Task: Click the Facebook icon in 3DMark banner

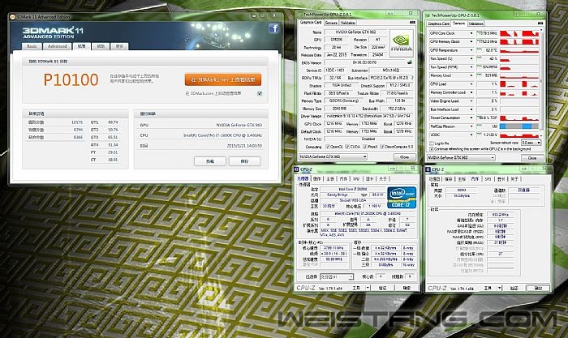Action: click(273, 29)
